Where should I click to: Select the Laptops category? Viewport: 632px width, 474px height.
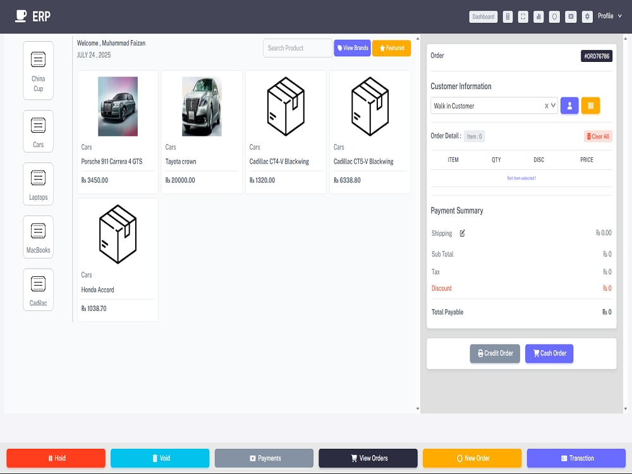[39, 184]
